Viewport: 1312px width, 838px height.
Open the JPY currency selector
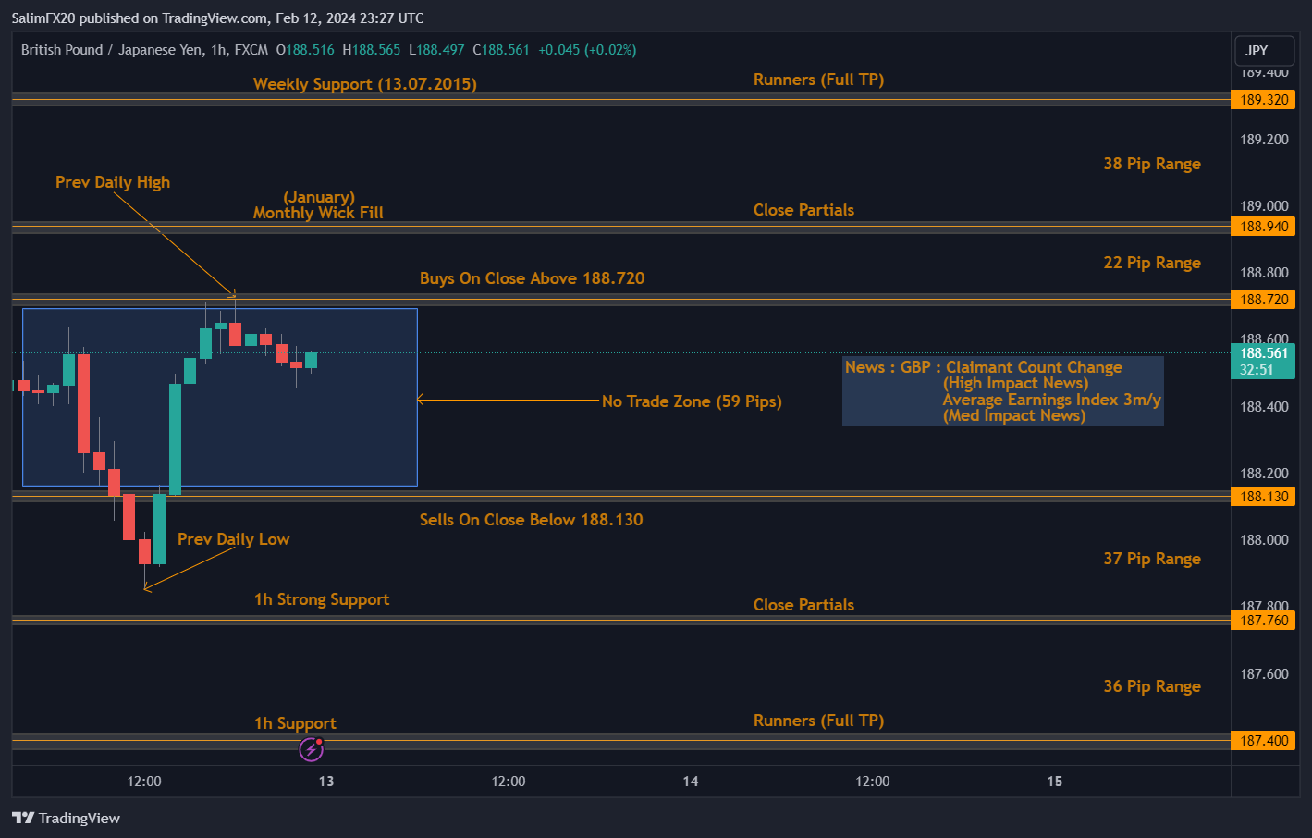click(1264, 51)
